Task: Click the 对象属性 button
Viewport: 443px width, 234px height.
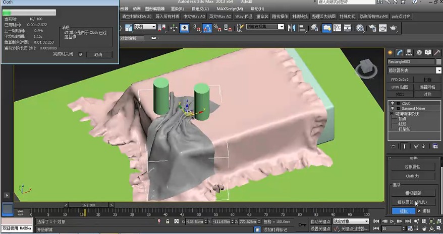Action: [x=413, y=167]
